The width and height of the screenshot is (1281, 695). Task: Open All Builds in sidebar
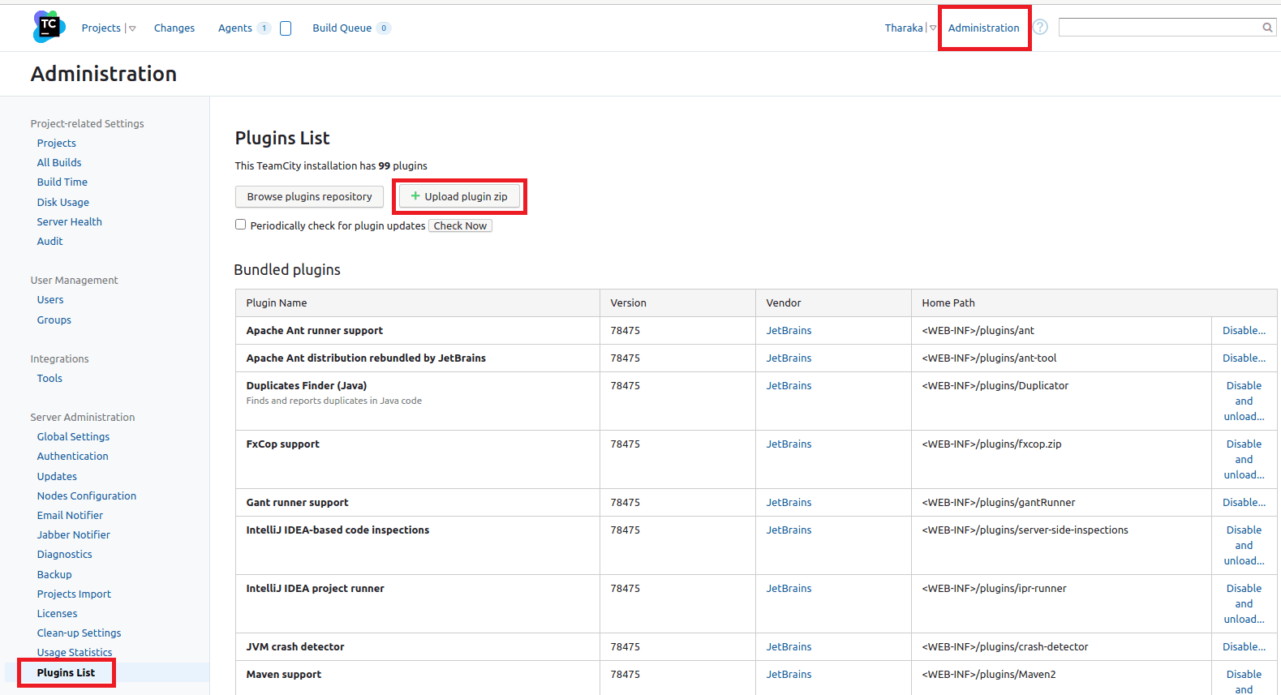59,162
